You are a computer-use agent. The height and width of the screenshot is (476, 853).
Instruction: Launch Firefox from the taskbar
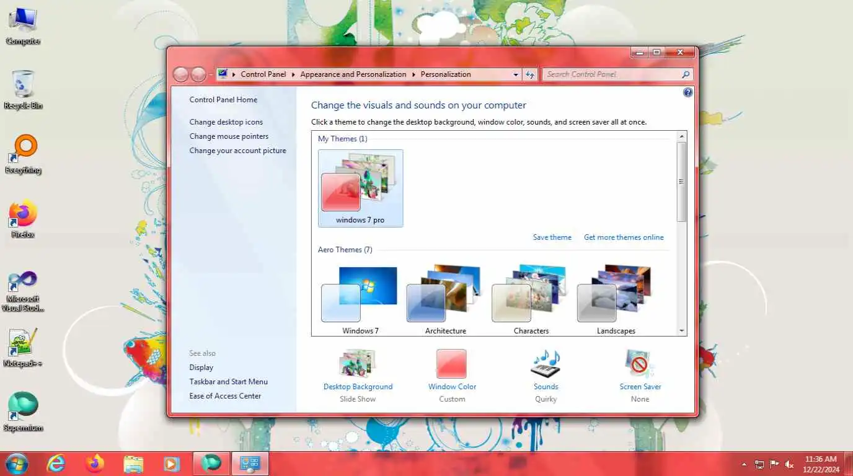pyautogui.click(x=95, y=464)
